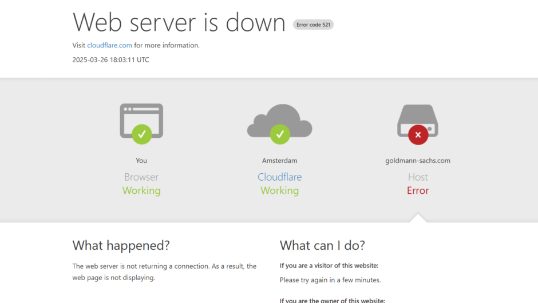Click the green checkmark on the browser icon
Screen dimensions: 538x303
click(x=141, y=134)
